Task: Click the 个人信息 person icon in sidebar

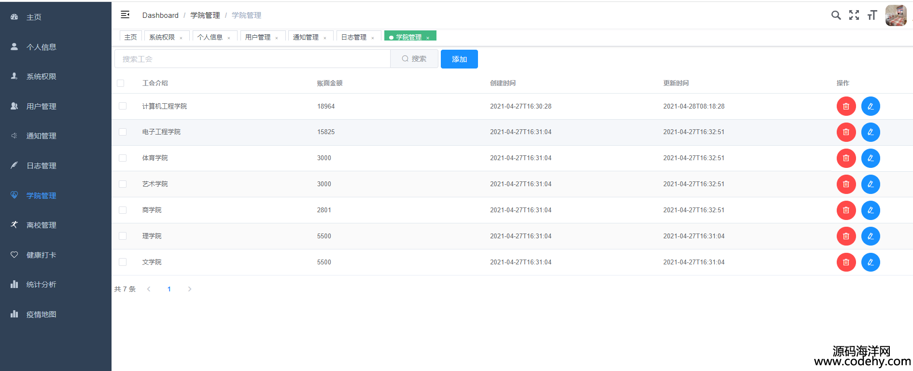Action: [14, 47]
